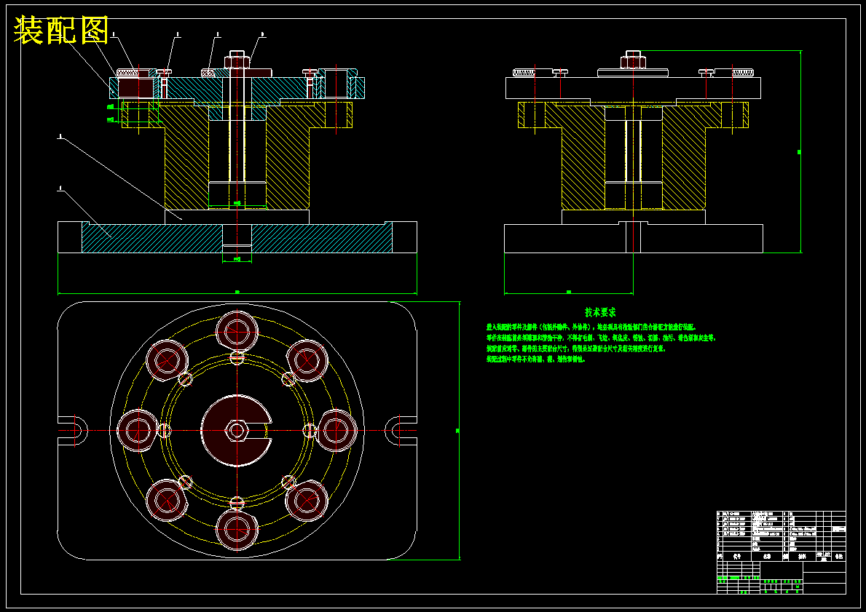Click the yellow 装配图 title text
The height and width of the screenshot is (612, 866).
click(x=60, y=31)
